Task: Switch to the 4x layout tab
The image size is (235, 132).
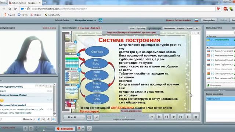Action: (x=197, y=29)
